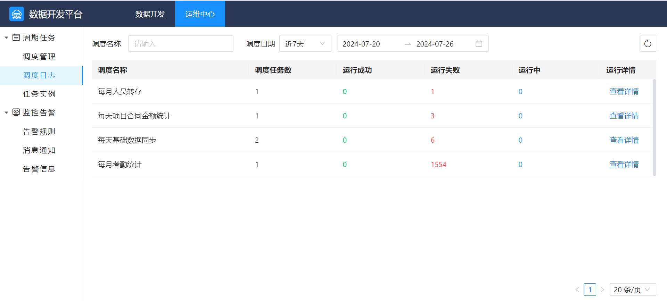Click the data platform cloud logo icon
The height and width of the screenshot is (301, 667).
tap(17, 14)
